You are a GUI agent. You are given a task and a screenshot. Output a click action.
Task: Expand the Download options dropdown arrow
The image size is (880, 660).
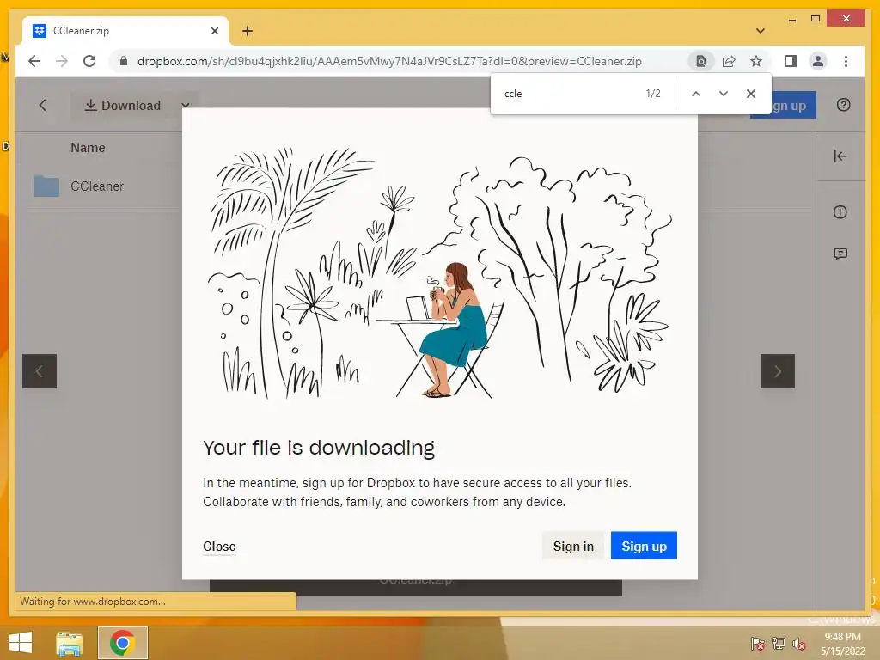(186, 106)
